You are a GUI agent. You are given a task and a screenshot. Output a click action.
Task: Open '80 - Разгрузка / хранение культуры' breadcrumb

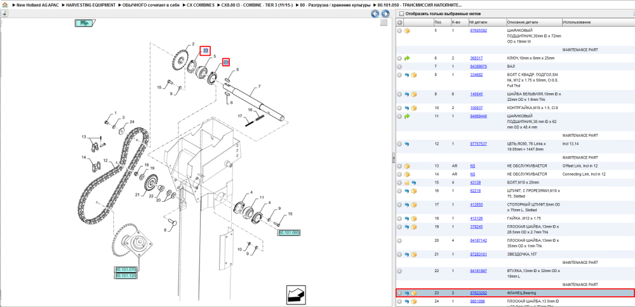[334, 5]
